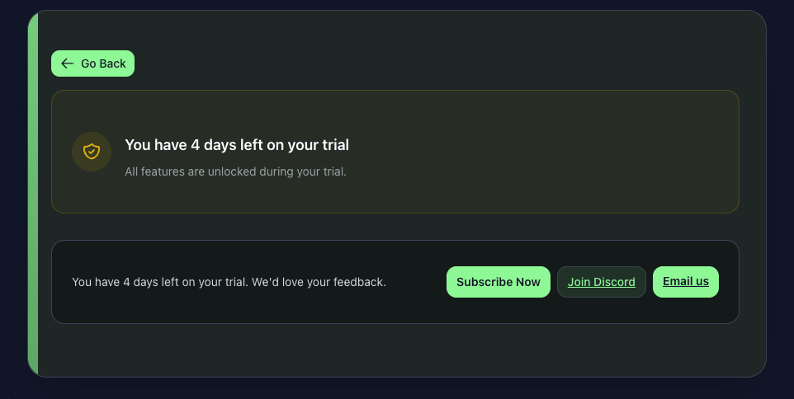Click the left arrow icon on Go Back
This screenshot has height=399, width=794.
[x=68, y=63]
